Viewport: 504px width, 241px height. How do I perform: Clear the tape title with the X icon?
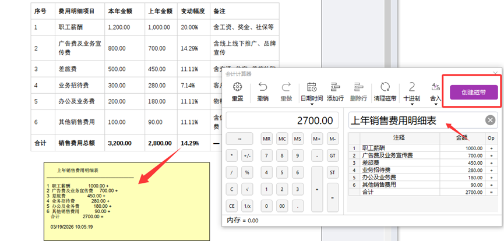coord(490,120)
